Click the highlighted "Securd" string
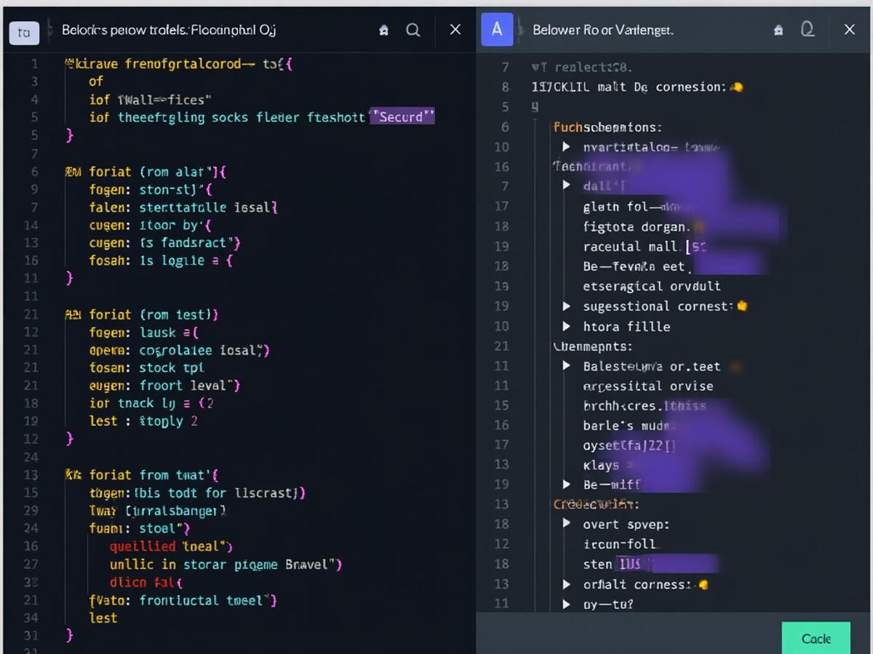Screen dimensions: 873x654 402,116
